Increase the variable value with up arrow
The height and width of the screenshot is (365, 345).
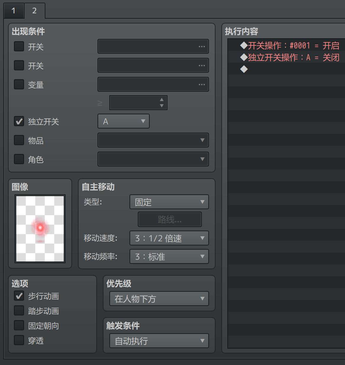click(162, 100)
